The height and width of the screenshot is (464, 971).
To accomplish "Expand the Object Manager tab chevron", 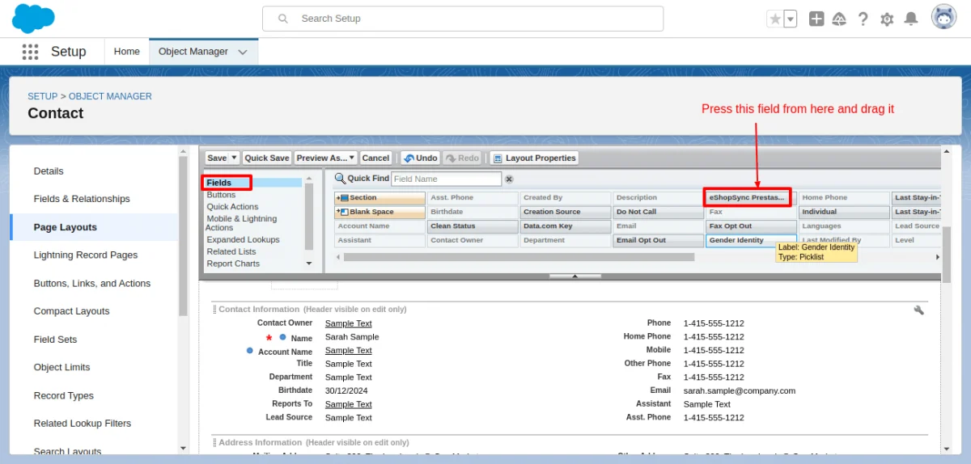I will click(243, 52).
